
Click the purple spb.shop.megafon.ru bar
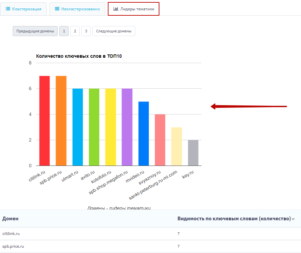pos(127,127)
